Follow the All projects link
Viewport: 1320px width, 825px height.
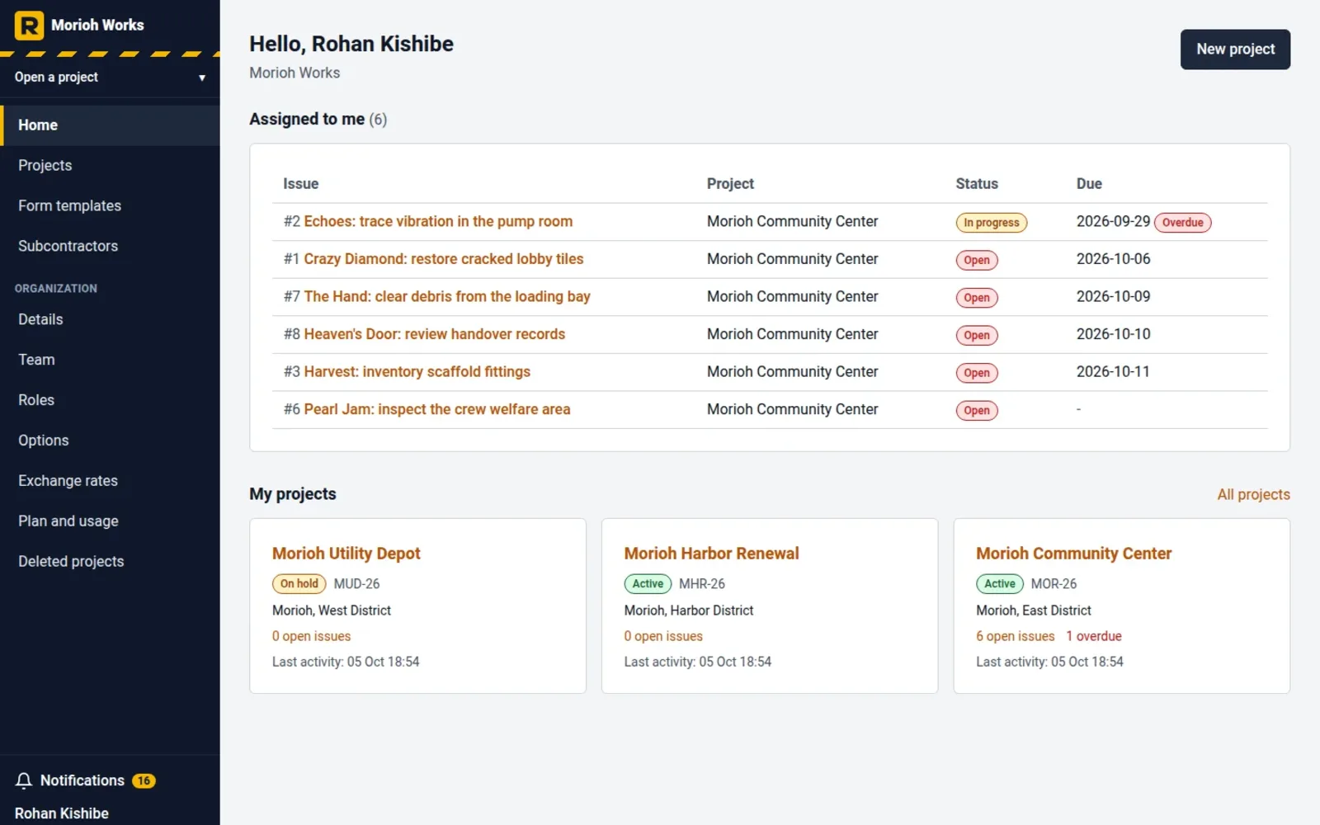(x=1253, y=494)
